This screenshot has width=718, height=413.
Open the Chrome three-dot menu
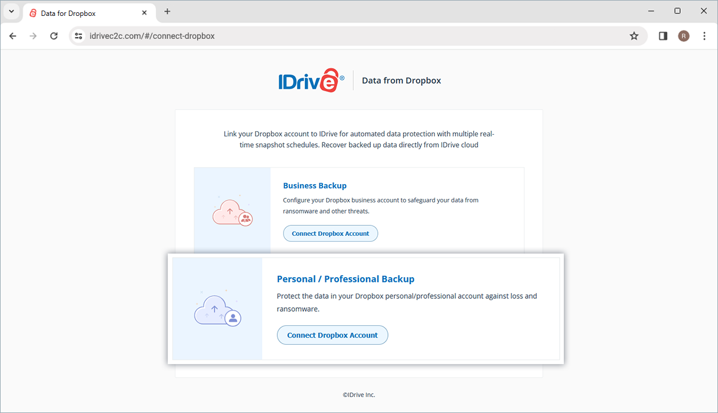pos(704,36)
